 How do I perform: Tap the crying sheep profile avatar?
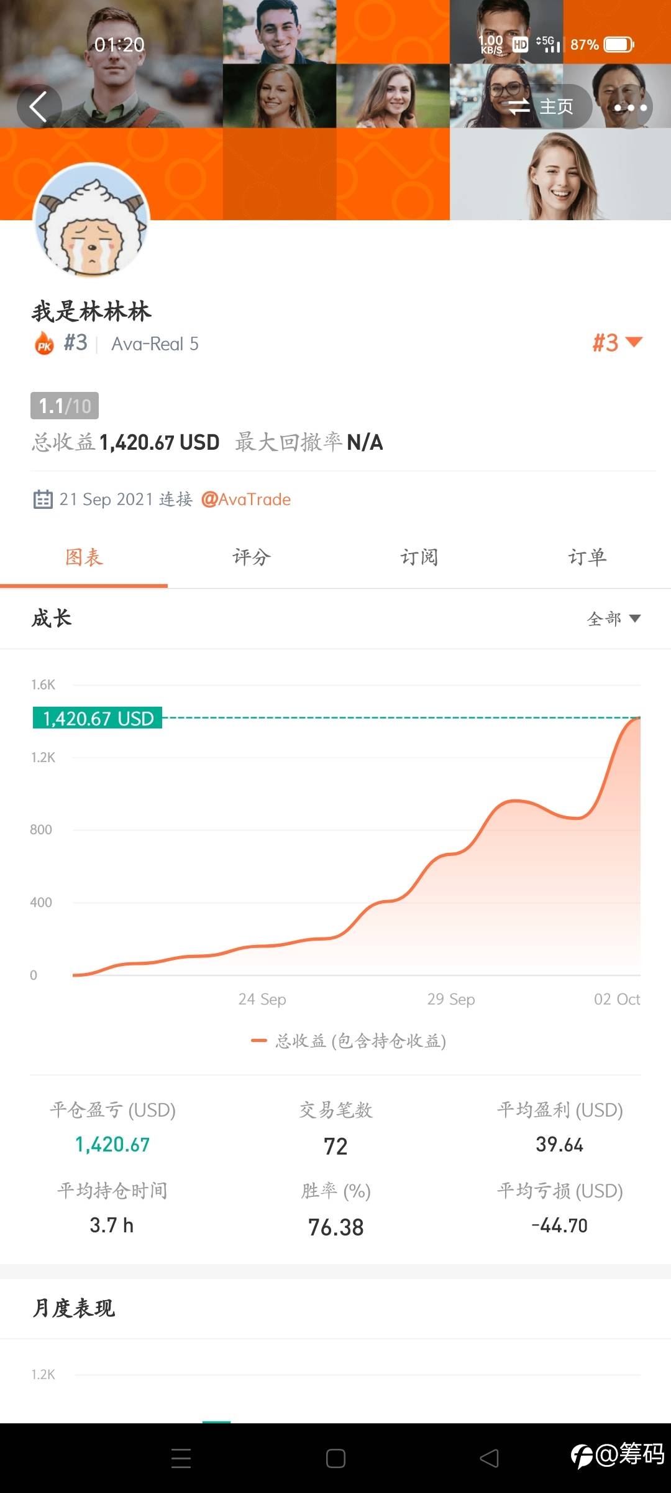91,220
